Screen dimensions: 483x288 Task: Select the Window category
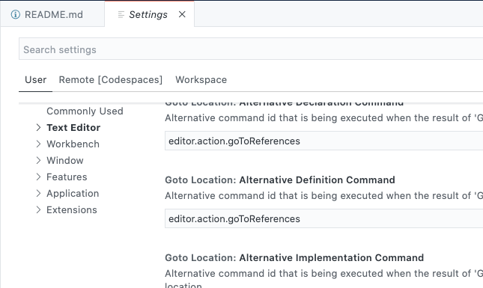pos(65,160)
